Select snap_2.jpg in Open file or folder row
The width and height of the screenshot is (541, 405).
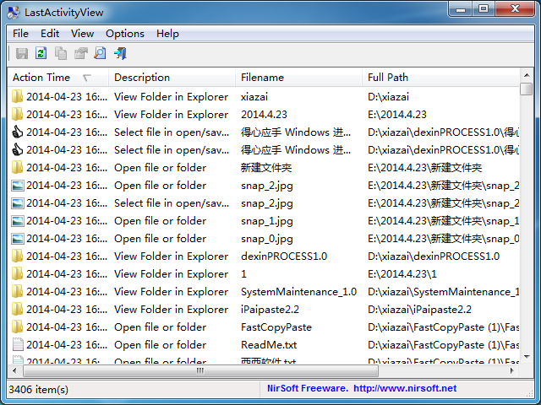coord(267,186)
